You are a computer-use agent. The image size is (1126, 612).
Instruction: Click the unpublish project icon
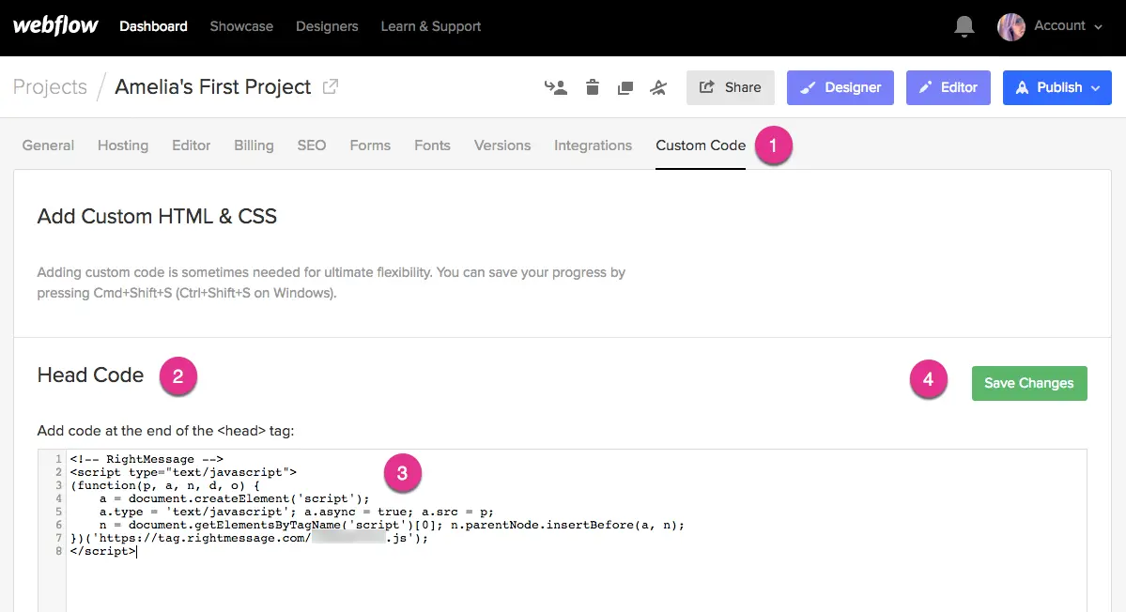tap(658, 87)
